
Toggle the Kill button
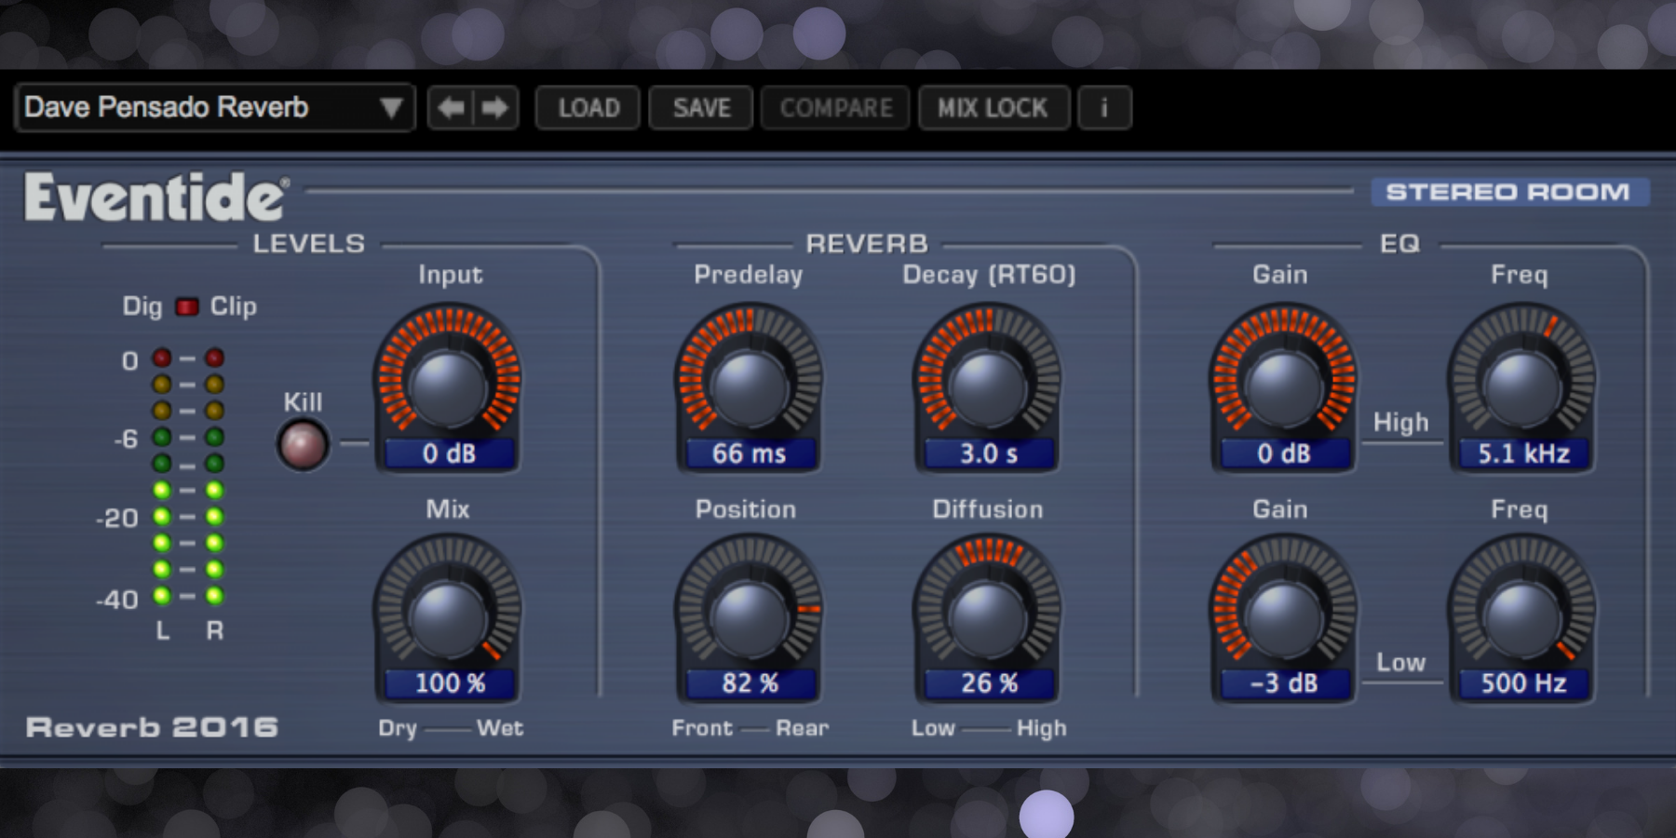pyautogui.click(x=303, y=444)
